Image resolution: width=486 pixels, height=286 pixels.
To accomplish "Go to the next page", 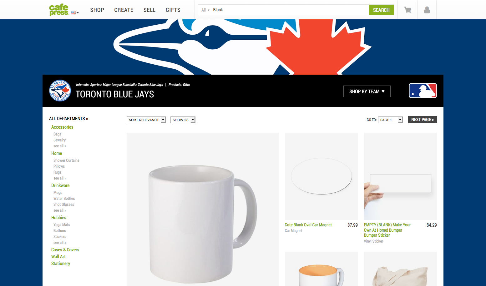I will coord(423,120).
